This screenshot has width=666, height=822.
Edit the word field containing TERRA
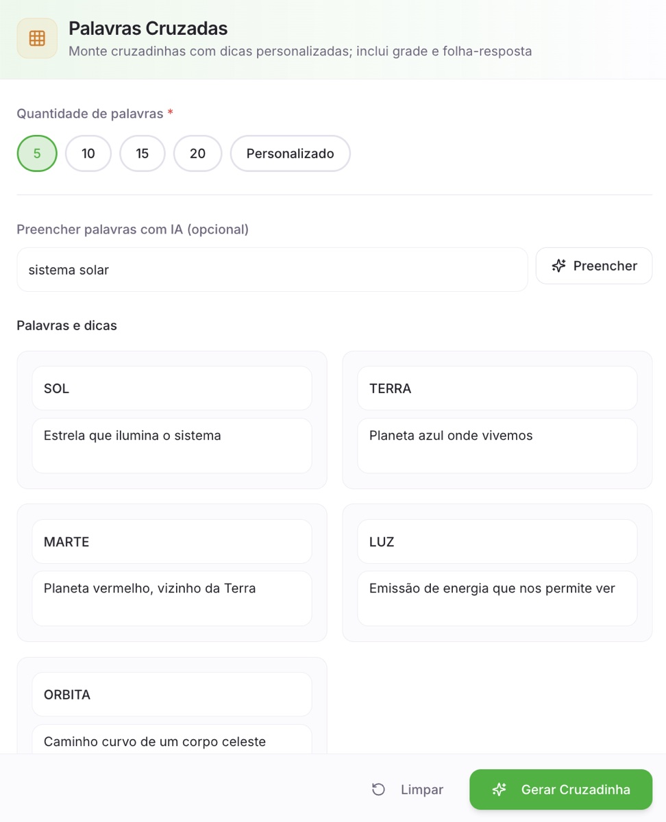(x=497, y=388)
